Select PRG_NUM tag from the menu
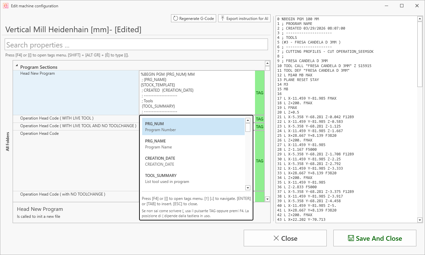 [193, 127]
